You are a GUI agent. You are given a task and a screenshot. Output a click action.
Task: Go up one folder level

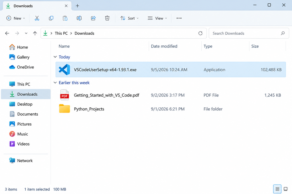(x=35, y=33)
